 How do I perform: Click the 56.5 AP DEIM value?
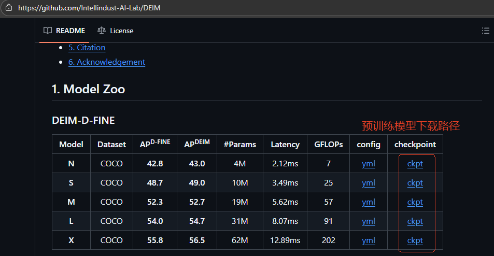point(197,240)
